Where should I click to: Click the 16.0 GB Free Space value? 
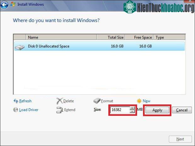(x=146, y=46)
